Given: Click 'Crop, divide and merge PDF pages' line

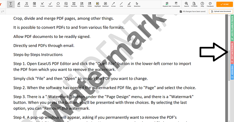Looking at the screenshot, I should [x=64, y=18].
